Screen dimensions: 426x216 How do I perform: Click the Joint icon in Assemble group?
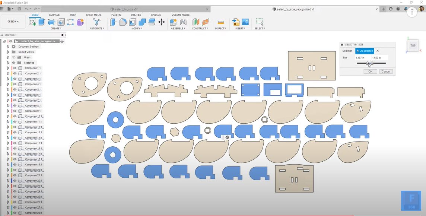pyautogui.click(x=183, y=22)
